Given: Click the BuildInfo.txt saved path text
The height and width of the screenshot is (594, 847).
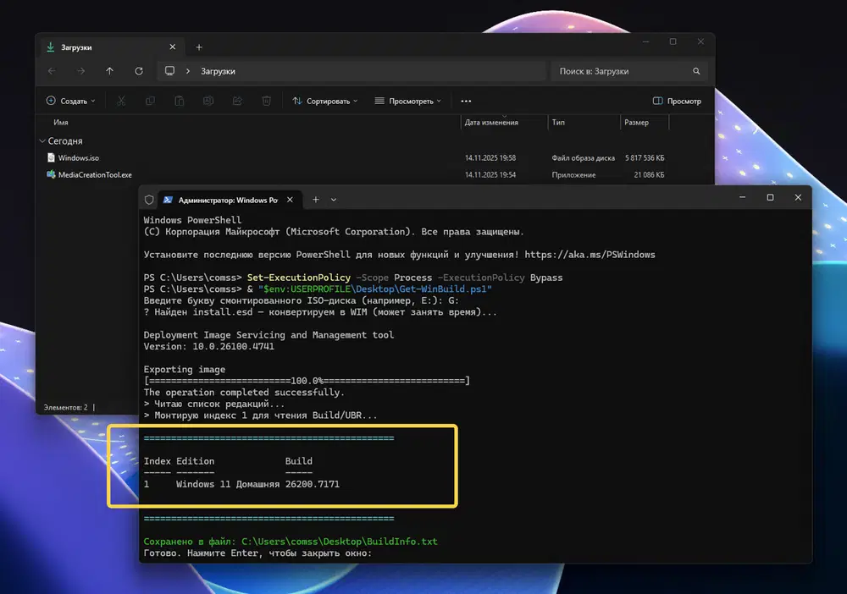Looking at the screenshot, I should pos(340,542).
